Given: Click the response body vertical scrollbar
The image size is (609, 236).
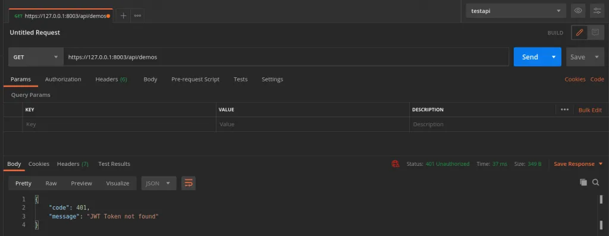Looking at the screenshot, I should coord(601,212).
